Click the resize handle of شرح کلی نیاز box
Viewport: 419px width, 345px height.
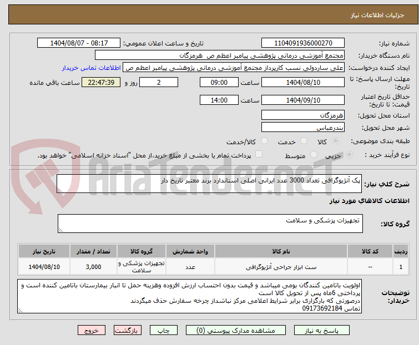pos(59,190)
